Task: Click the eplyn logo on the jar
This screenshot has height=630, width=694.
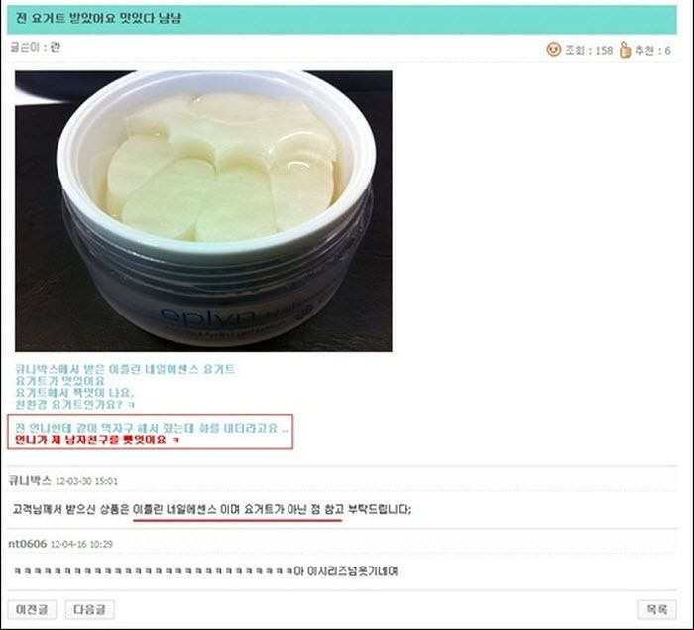Action: point(208,317)
